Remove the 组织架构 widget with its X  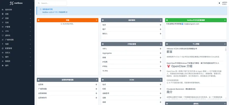(x=161, y=20)
